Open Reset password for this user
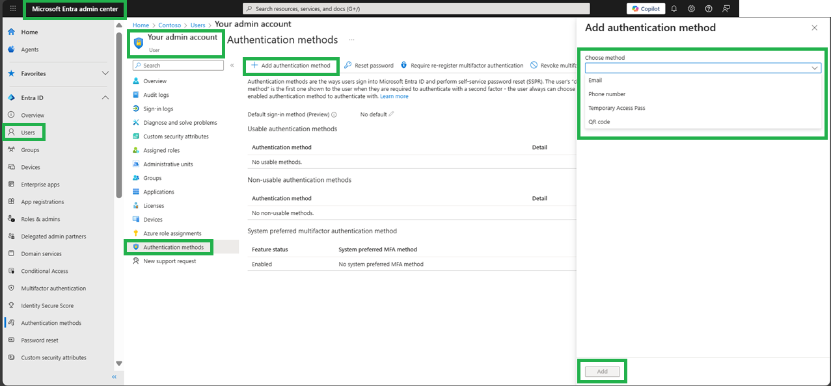 [374, 65]
